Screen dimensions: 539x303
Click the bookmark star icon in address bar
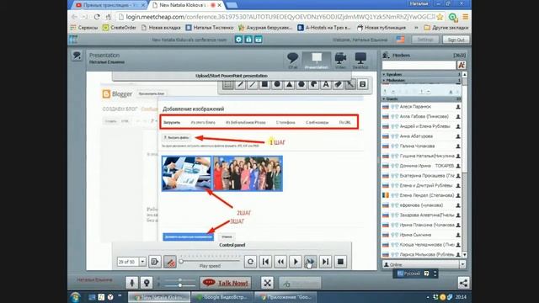point(440,17)
